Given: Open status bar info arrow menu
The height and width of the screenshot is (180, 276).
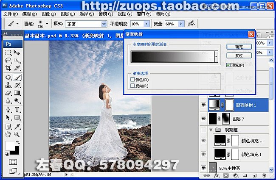Looking at the screenshot, I should [x=66, y=174].
